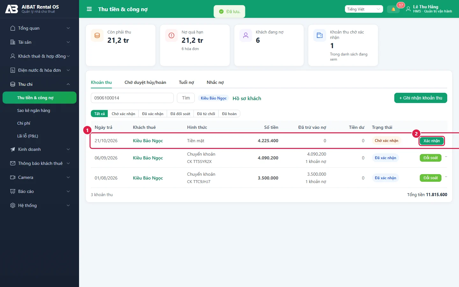Click the Tìm search button

click(x=186, y=98)
